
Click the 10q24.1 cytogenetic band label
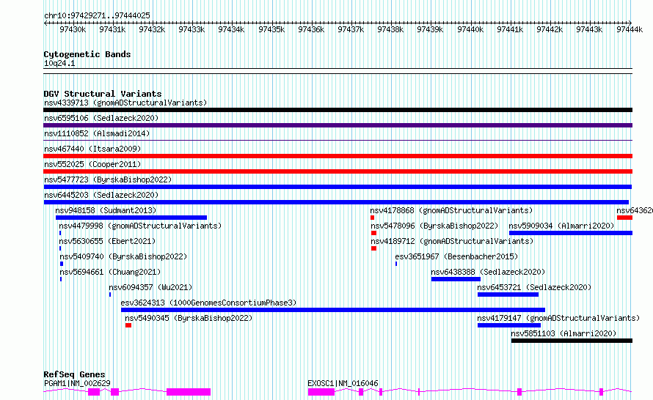59,63
